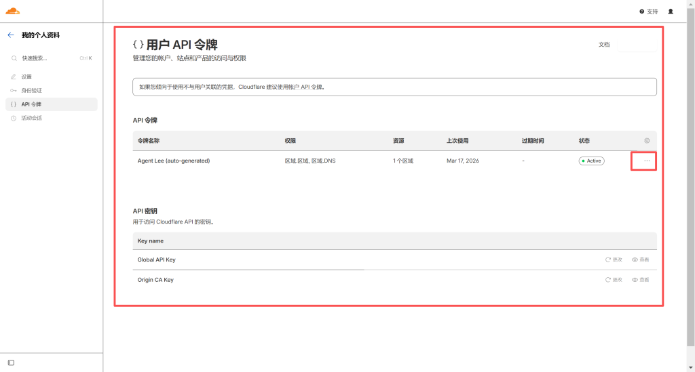Go back using the blue arrow
The image size is (695, 372).
pos(11,35)
